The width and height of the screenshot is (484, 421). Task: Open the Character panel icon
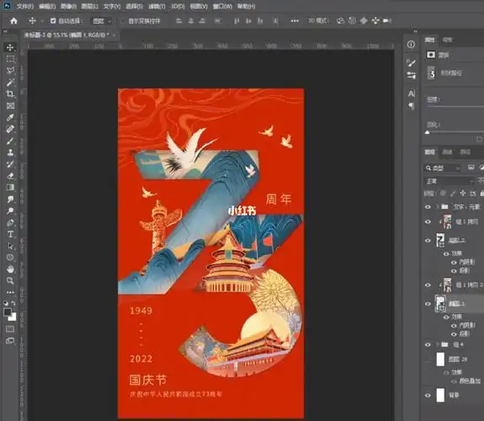(411, 93)
